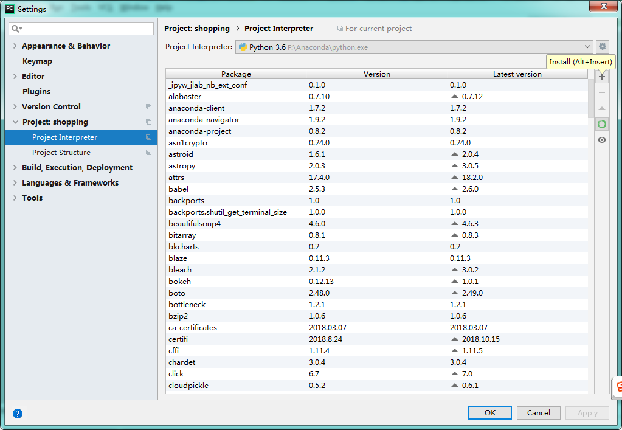Viewport: 622px width, 430px height.
Task: Toggle the eye icon to show early releases
Action: click(601, 139)
